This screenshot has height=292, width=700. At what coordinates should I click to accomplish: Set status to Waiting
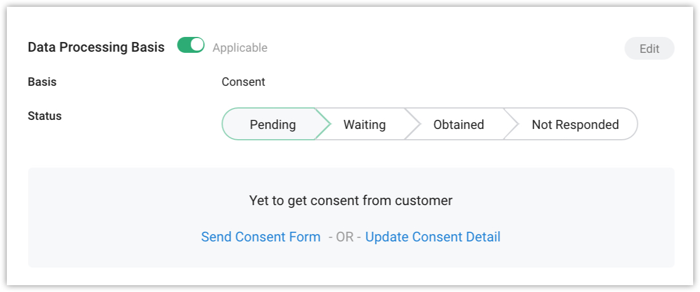point(364,124)
